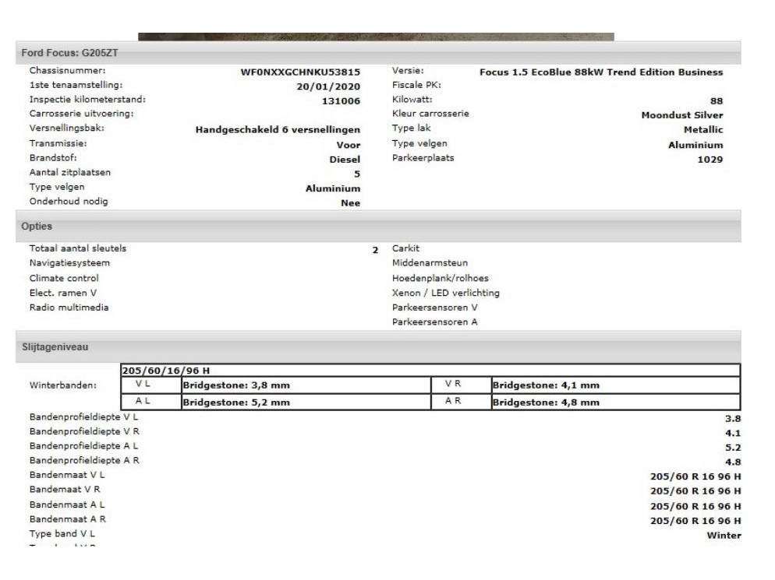Click the 'Elect. ramen V' option
The width and height of the screenshot is (775, 580).
click(63, 293)
